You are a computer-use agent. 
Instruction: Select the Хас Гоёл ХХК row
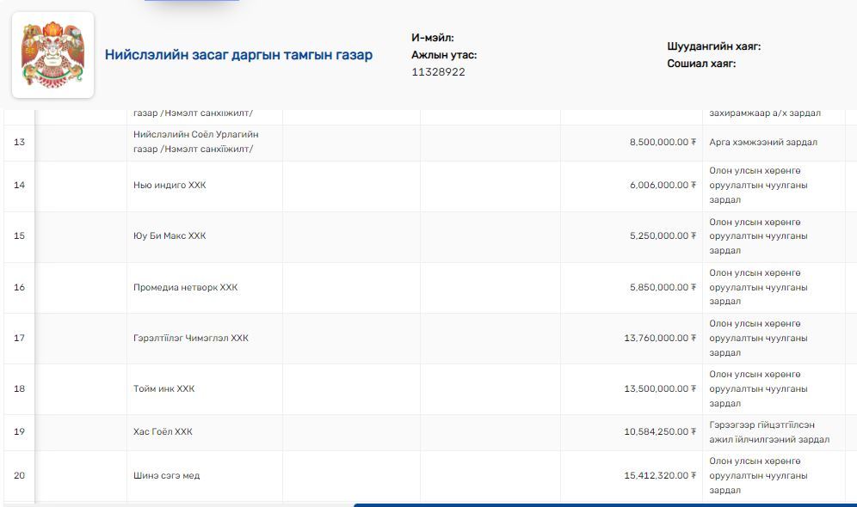(x=163, y=431)
